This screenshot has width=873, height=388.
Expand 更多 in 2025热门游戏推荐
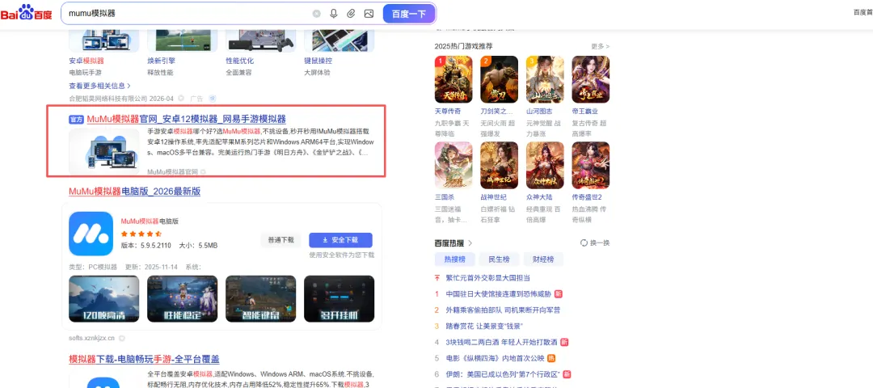(x=600, y=46)
